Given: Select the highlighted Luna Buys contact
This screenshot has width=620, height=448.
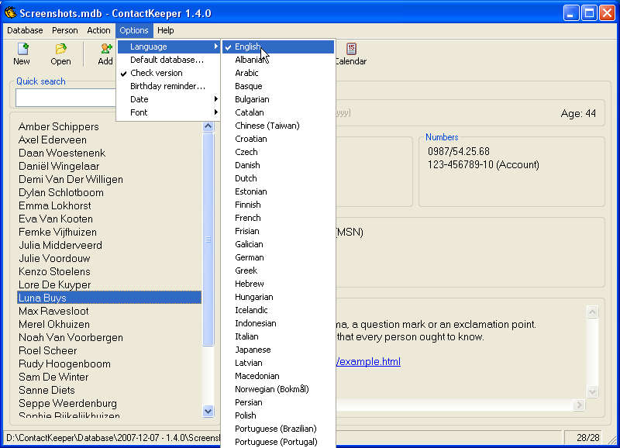Looking at the screenshot, I should coord(109,298).
